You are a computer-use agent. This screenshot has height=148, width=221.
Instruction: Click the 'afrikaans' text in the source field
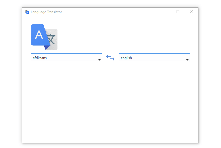point(40,58)
